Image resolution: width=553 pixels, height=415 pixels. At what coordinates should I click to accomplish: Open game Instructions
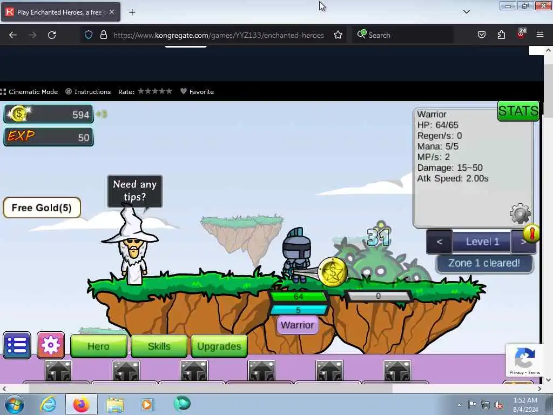click(88, 92)
